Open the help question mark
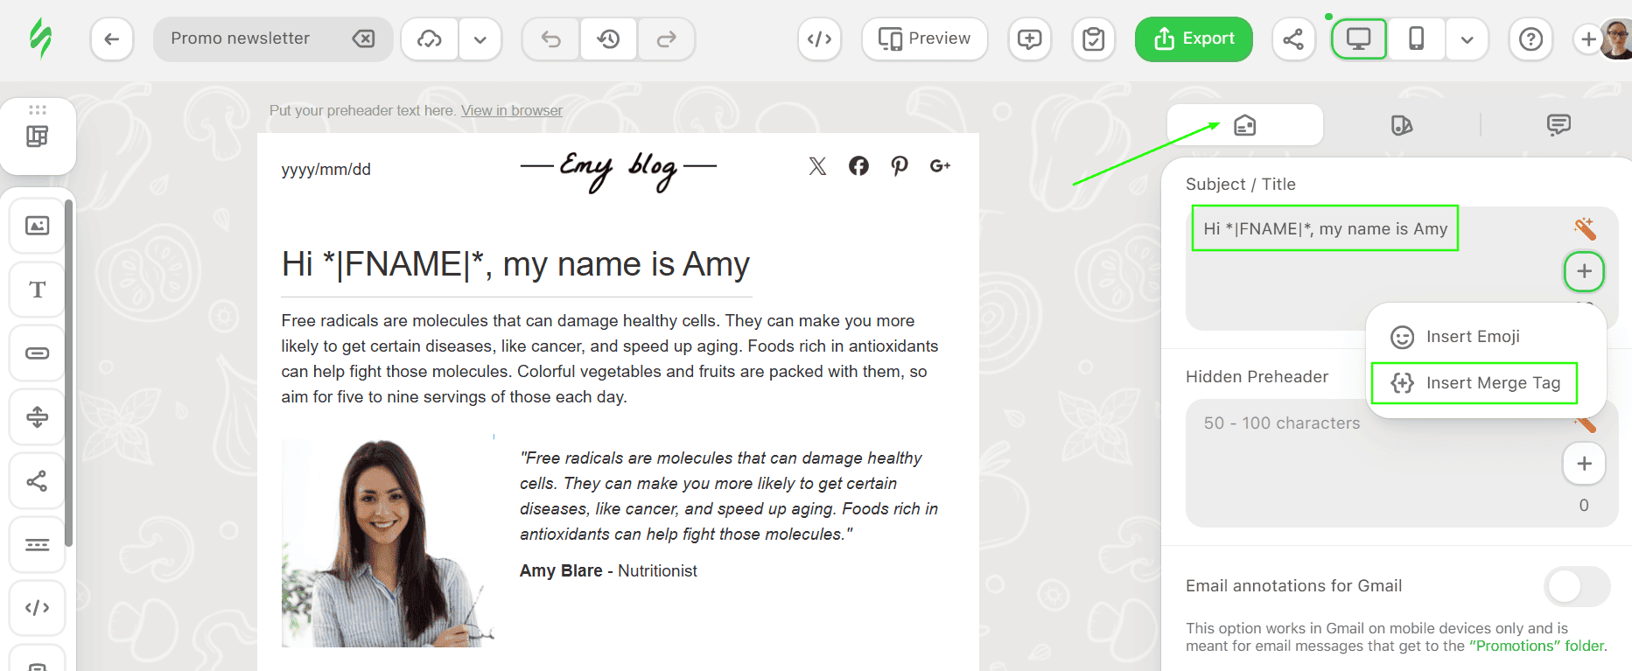The height and width of the screenshot is (671, 1632). click(1530, 38)
